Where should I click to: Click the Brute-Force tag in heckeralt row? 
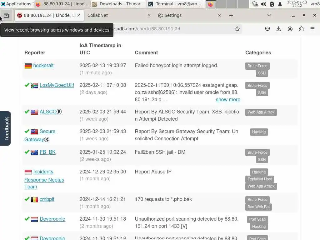pyautogui.click(x=257, y=66)
